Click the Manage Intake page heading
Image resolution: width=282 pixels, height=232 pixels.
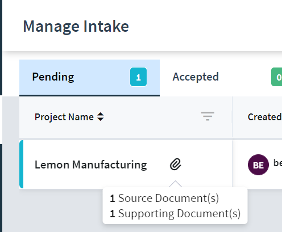(x=76, y=26)
